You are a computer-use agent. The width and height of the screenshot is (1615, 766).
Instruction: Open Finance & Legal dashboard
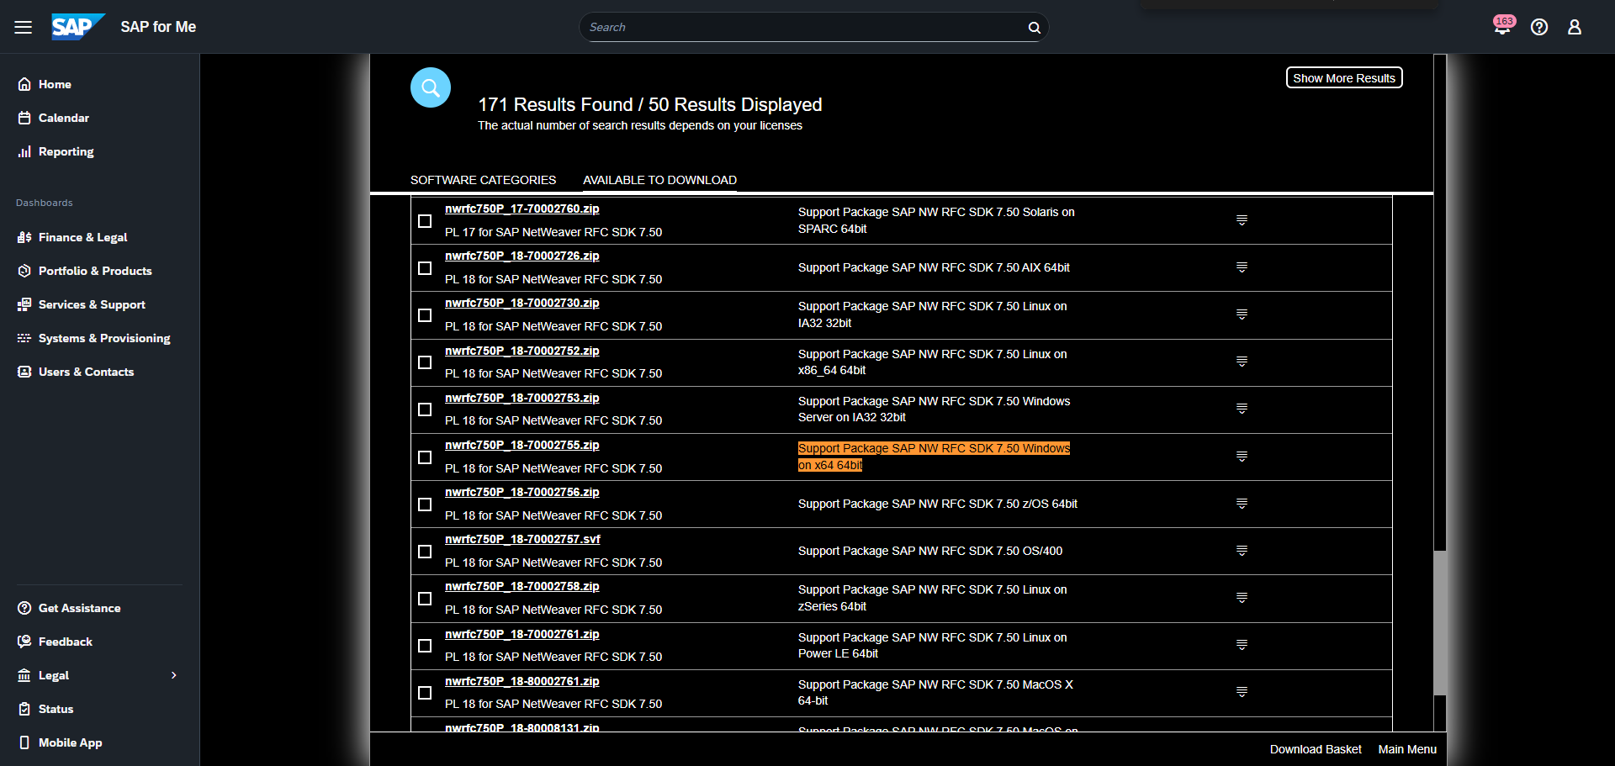82,237
